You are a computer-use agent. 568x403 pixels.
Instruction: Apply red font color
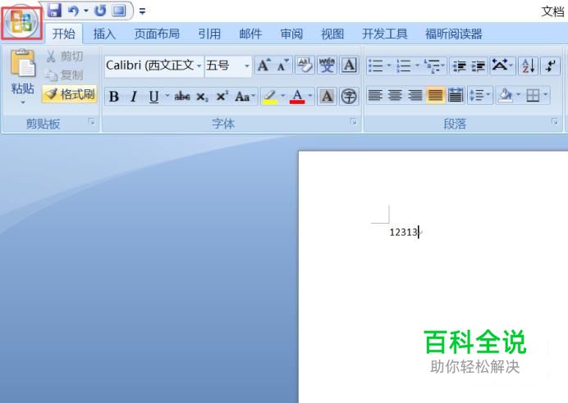[x=297, y=97]
